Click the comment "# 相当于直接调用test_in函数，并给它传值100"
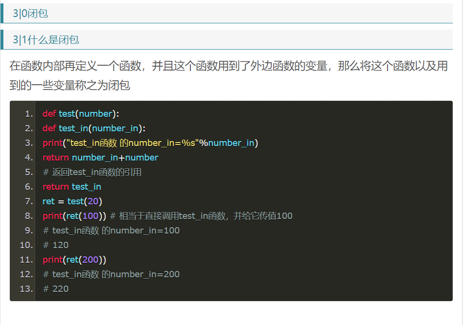This screenshot has height=325, width=463. pyautogui.click(x=201, y=216)
